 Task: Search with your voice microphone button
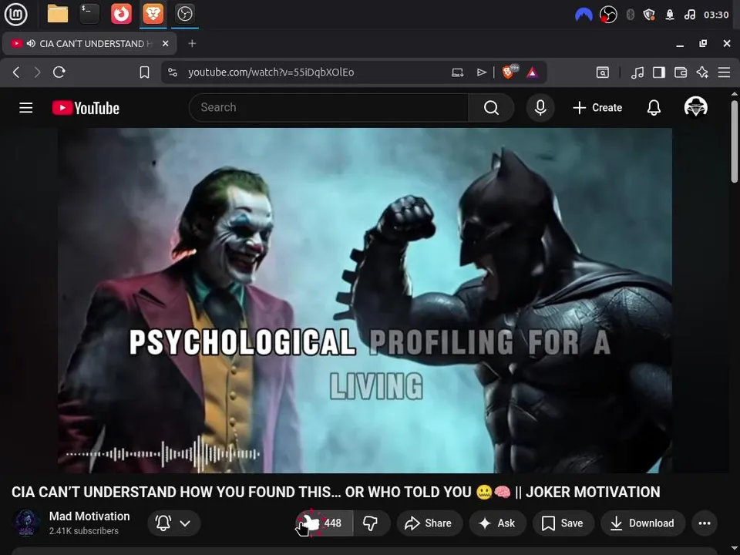click(x=540, y=108)
